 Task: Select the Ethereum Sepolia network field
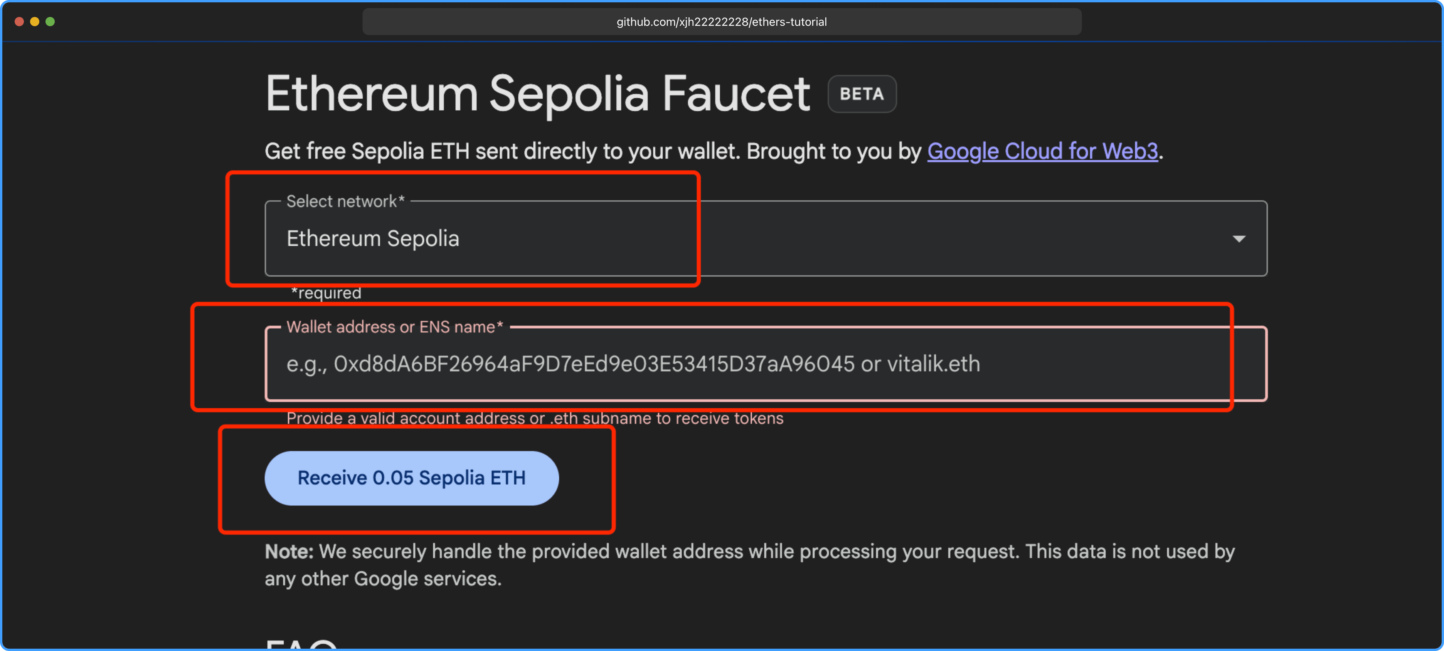pos(766,238)
